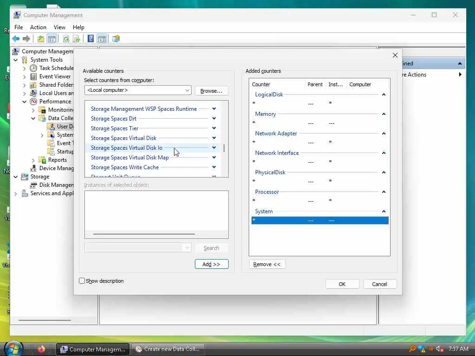The width and height of the screenshot is (475, 356).
Task: Collapse the System added counter group
Action: [384, 211]
